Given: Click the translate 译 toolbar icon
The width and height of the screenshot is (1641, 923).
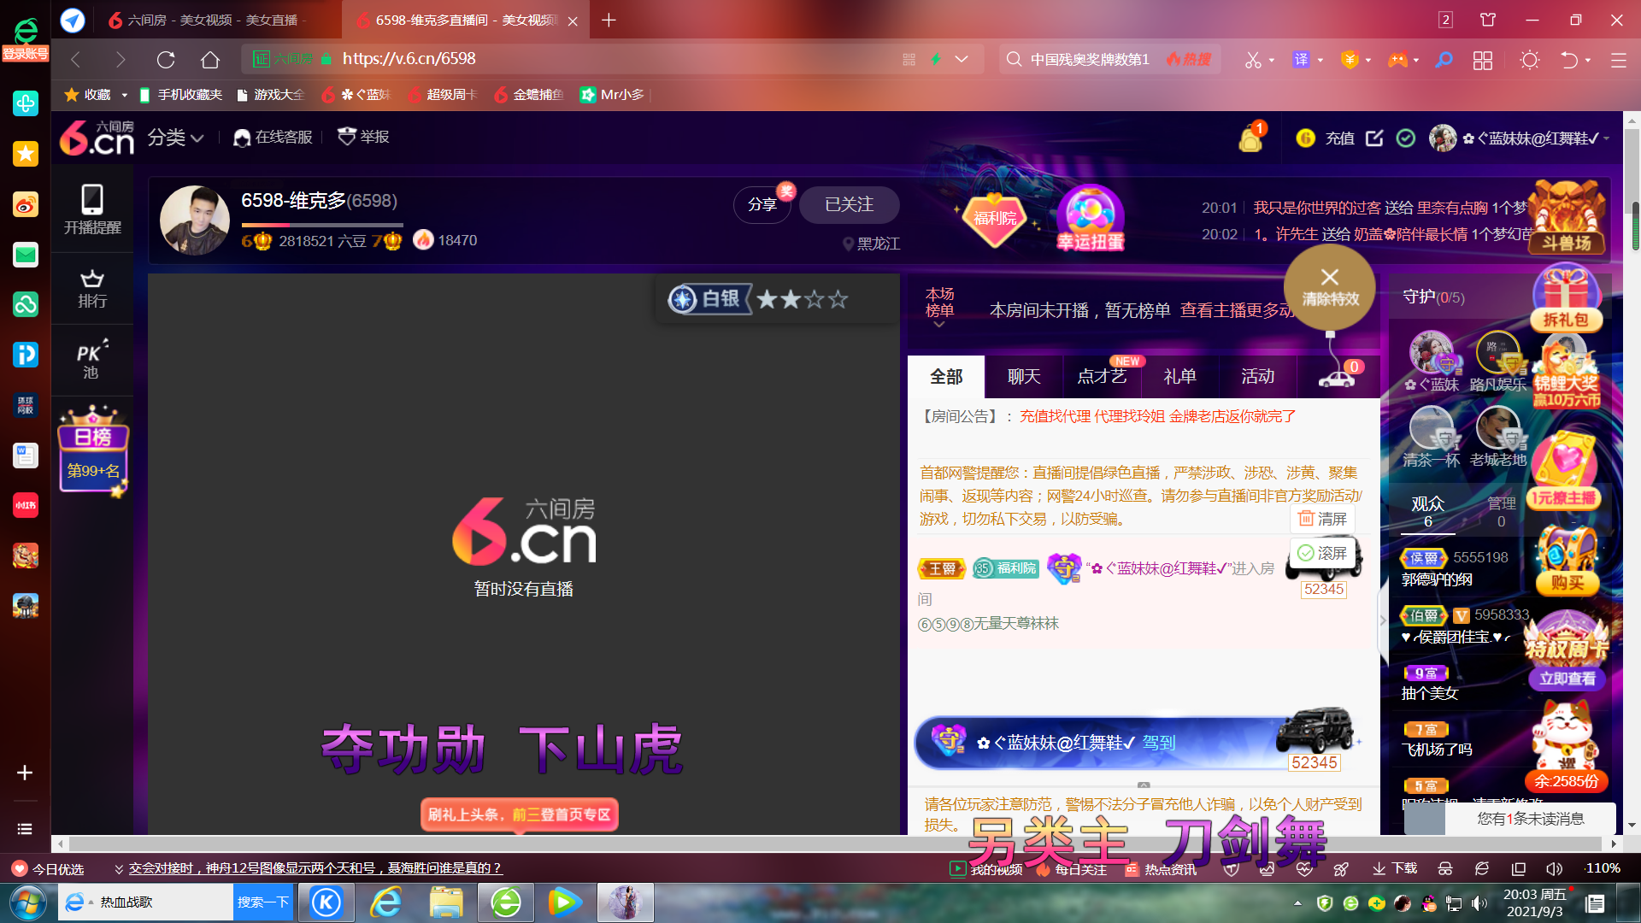Looking at the screenshot, I should [x=1301, y=60].
